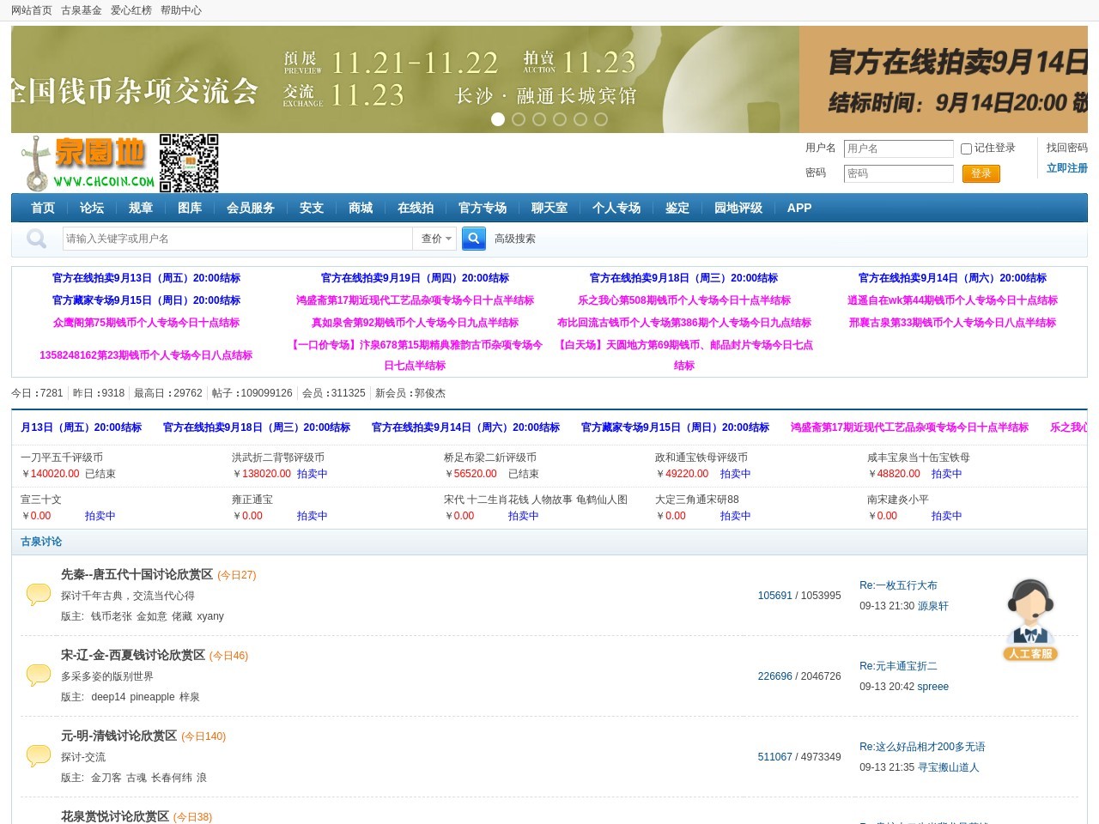The width and height of the screenshot is (1099, 824).
Task: Scan the site QR code image
Action: pyautogui.click(x=188, y=162)
